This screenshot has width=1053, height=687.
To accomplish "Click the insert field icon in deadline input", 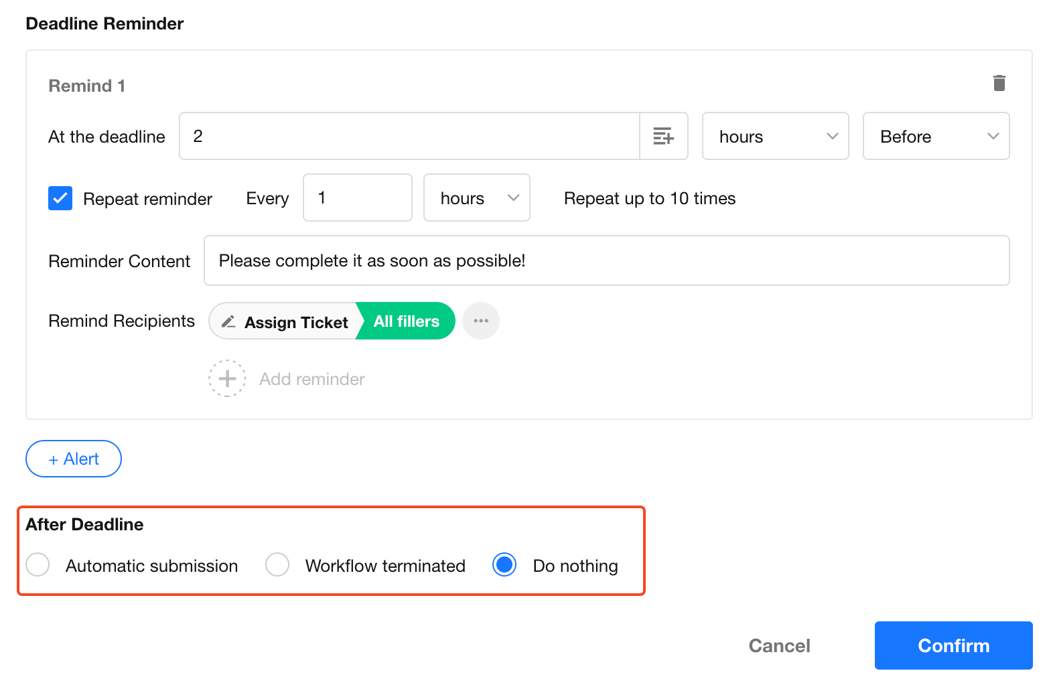I will [x=663, y=136].
